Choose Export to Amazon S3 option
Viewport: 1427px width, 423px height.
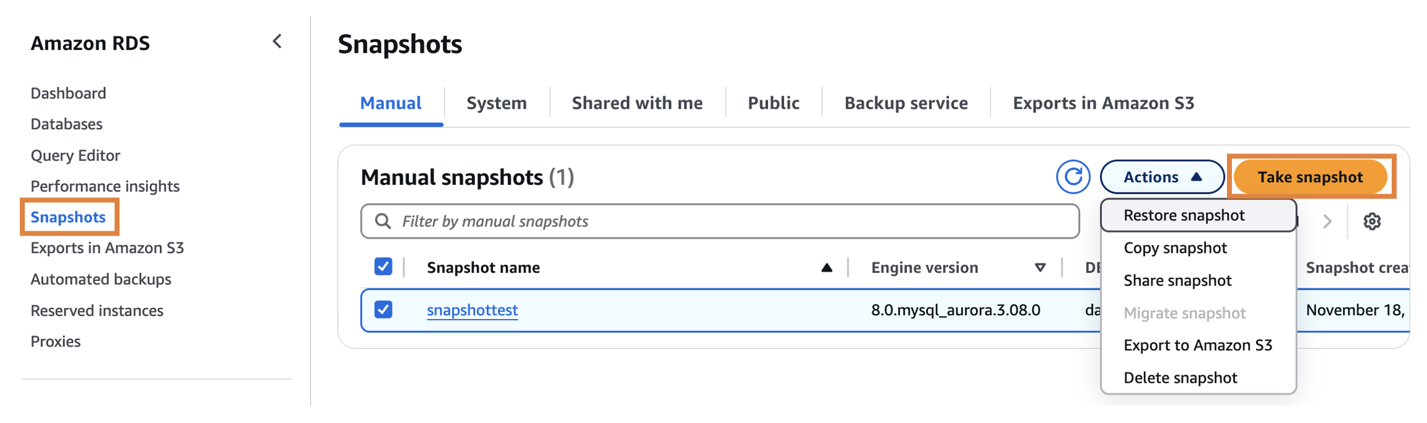(1197, 345)
